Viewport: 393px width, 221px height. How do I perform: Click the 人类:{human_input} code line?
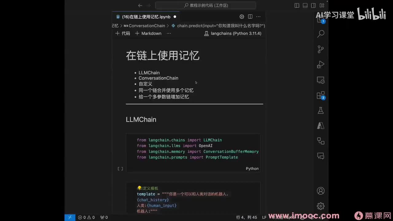157,205
